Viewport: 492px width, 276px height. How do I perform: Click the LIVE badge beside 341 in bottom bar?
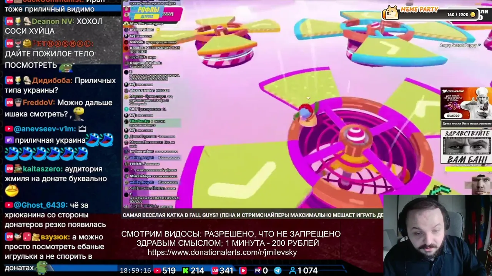214,271
